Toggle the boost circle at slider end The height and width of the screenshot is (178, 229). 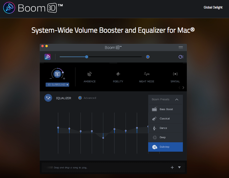(148, 57)
